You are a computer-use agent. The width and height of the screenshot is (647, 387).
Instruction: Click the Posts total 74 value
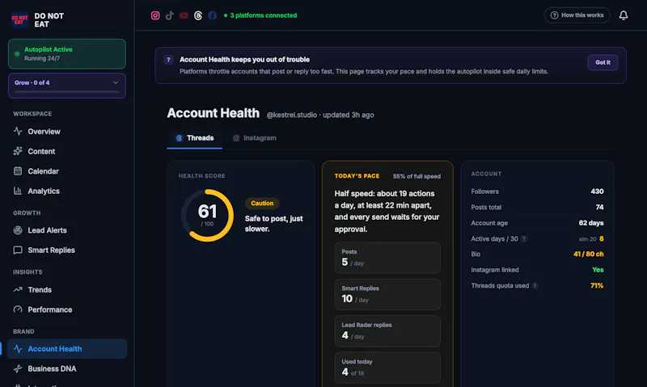(x=599, y=208)
